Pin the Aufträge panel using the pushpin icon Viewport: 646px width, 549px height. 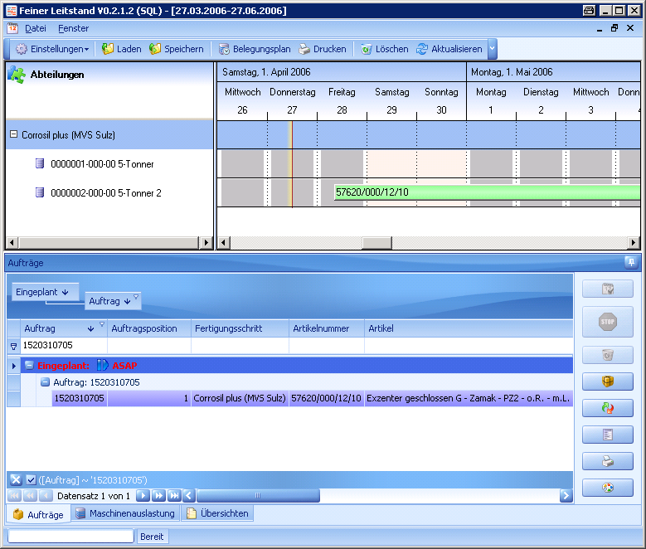(x=630, y=262)
